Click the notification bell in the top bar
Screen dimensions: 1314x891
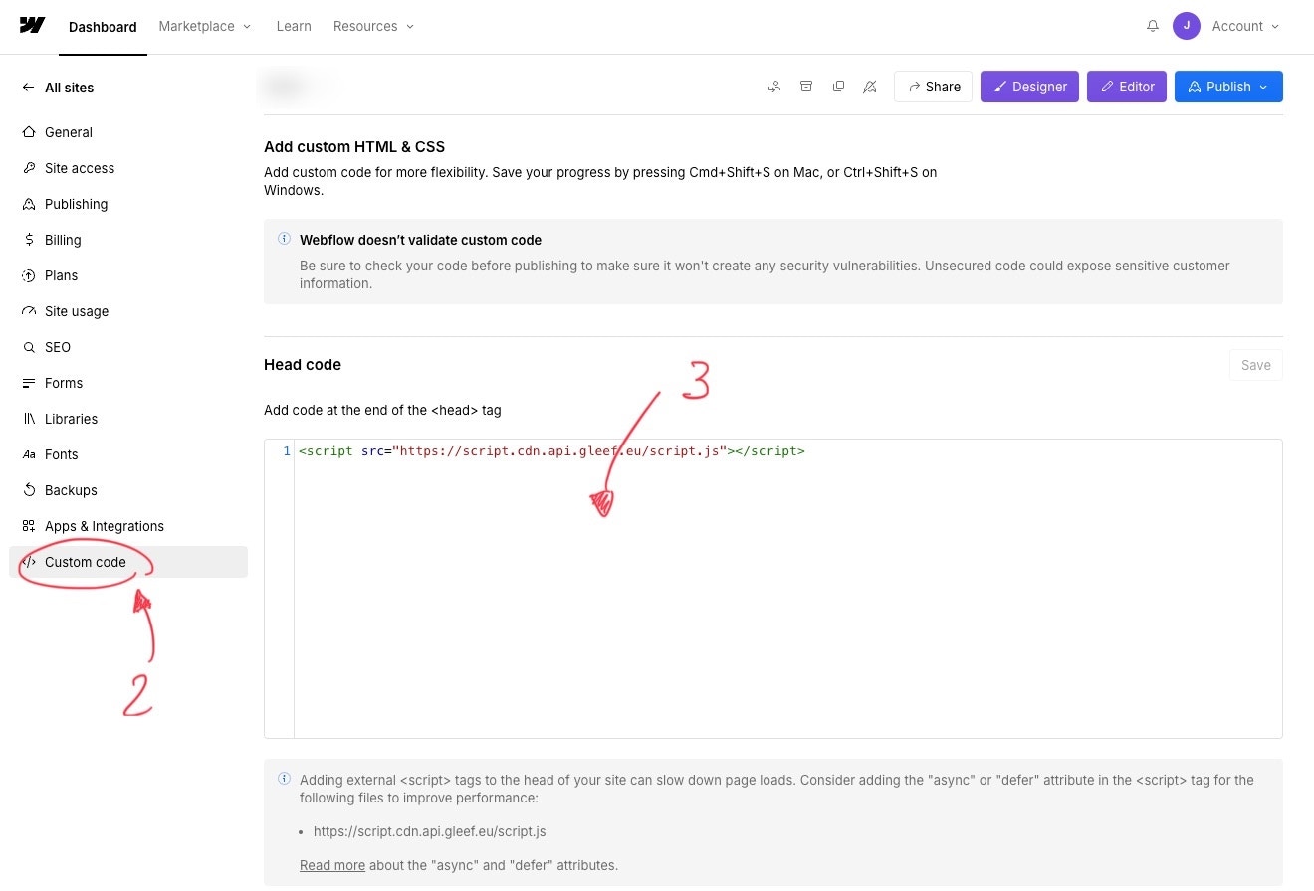tap(1153, 26)
